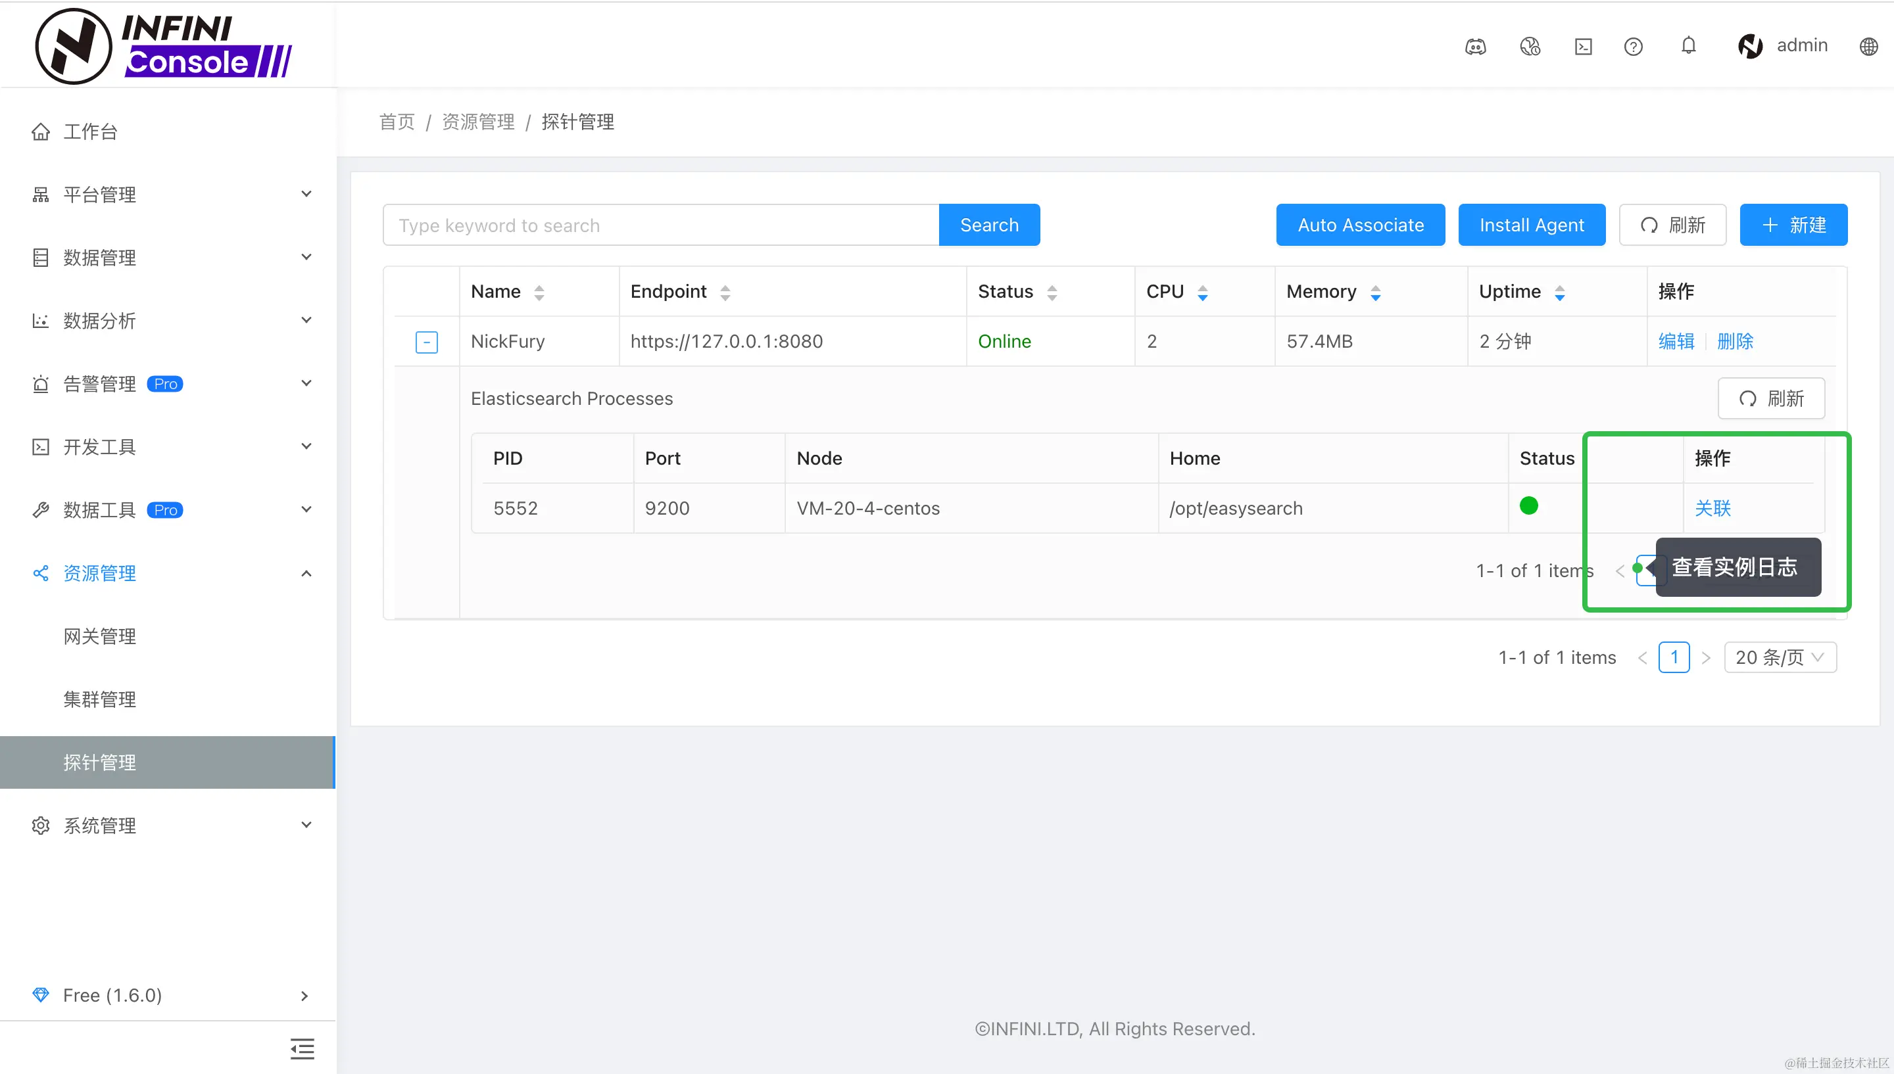Click the 关联 link for PID 5552
This screenshot has height=1074, width=1894.
point(1712,508)
